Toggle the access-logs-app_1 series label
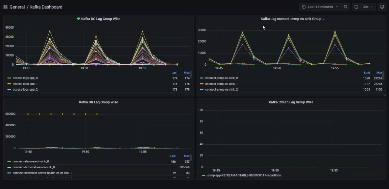 point(25,84)
